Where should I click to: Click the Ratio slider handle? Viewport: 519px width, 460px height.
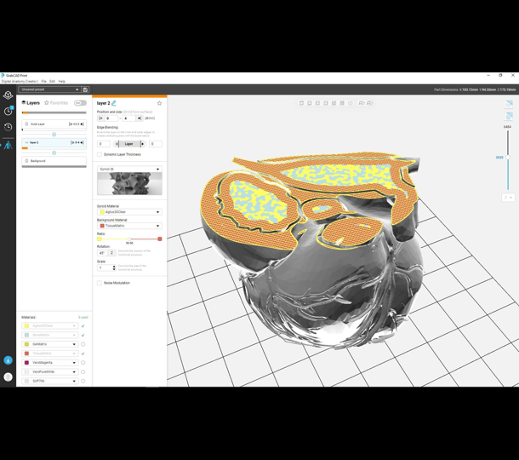pos(129,239)
